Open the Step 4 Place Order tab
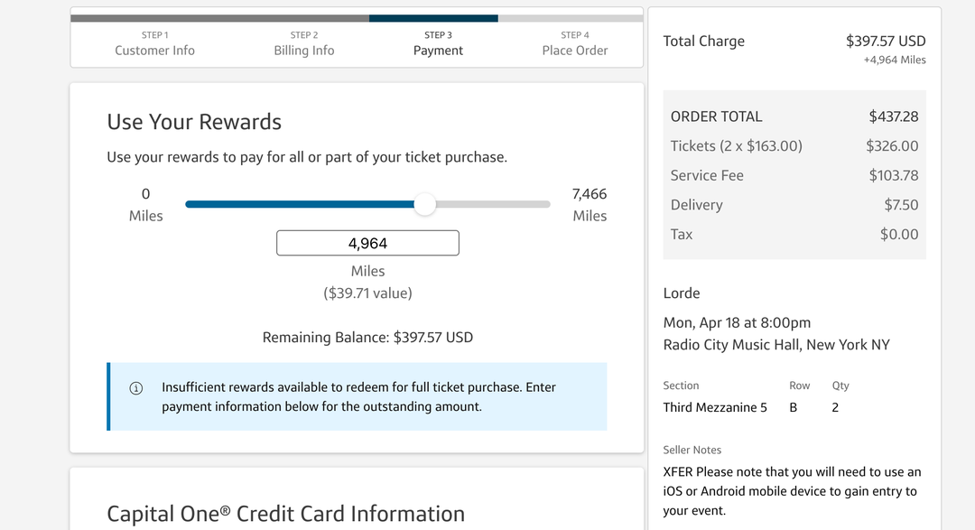This screenshot has width=975, height=530. [574, 42]
